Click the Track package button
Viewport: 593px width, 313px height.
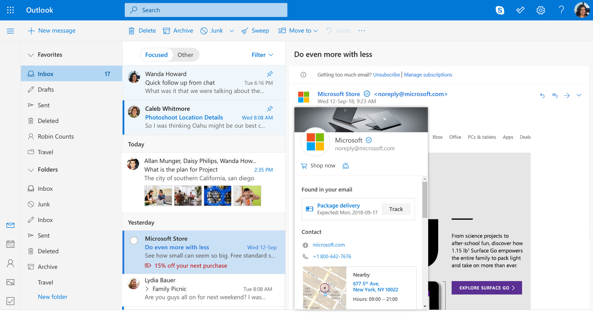point(396,209)
